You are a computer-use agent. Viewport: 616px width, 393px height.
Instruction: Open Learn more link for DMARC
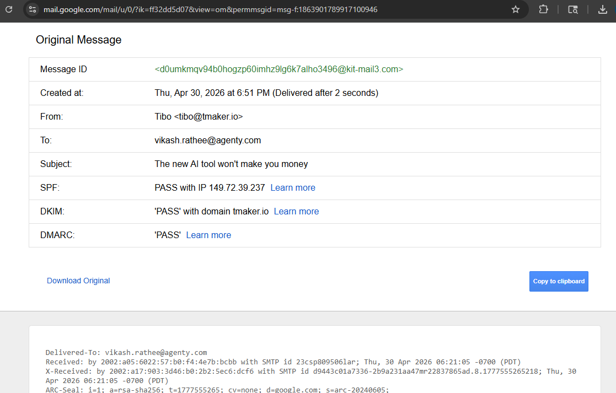[208, 235]
